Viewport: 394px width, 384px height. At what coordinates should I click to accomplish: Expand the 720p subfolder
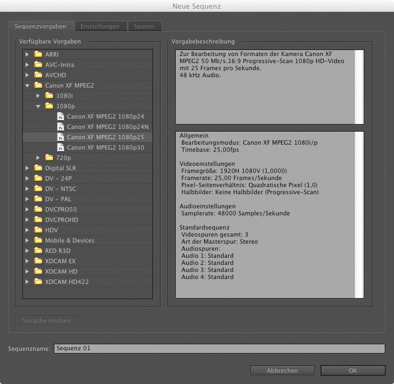point(38,158)
